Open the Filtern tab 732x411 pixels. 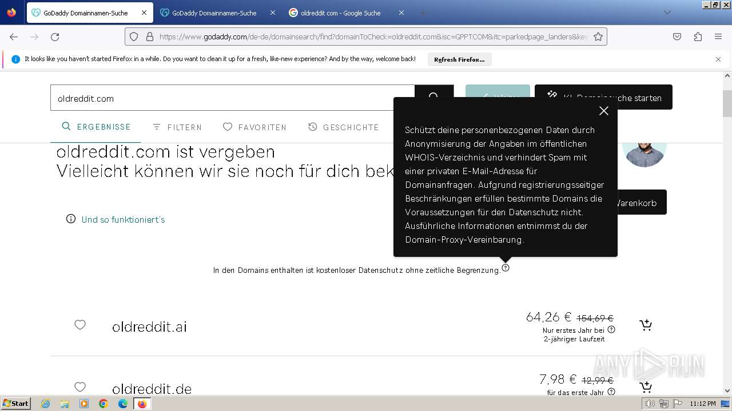pyautogui.click(x=177, y=127)
